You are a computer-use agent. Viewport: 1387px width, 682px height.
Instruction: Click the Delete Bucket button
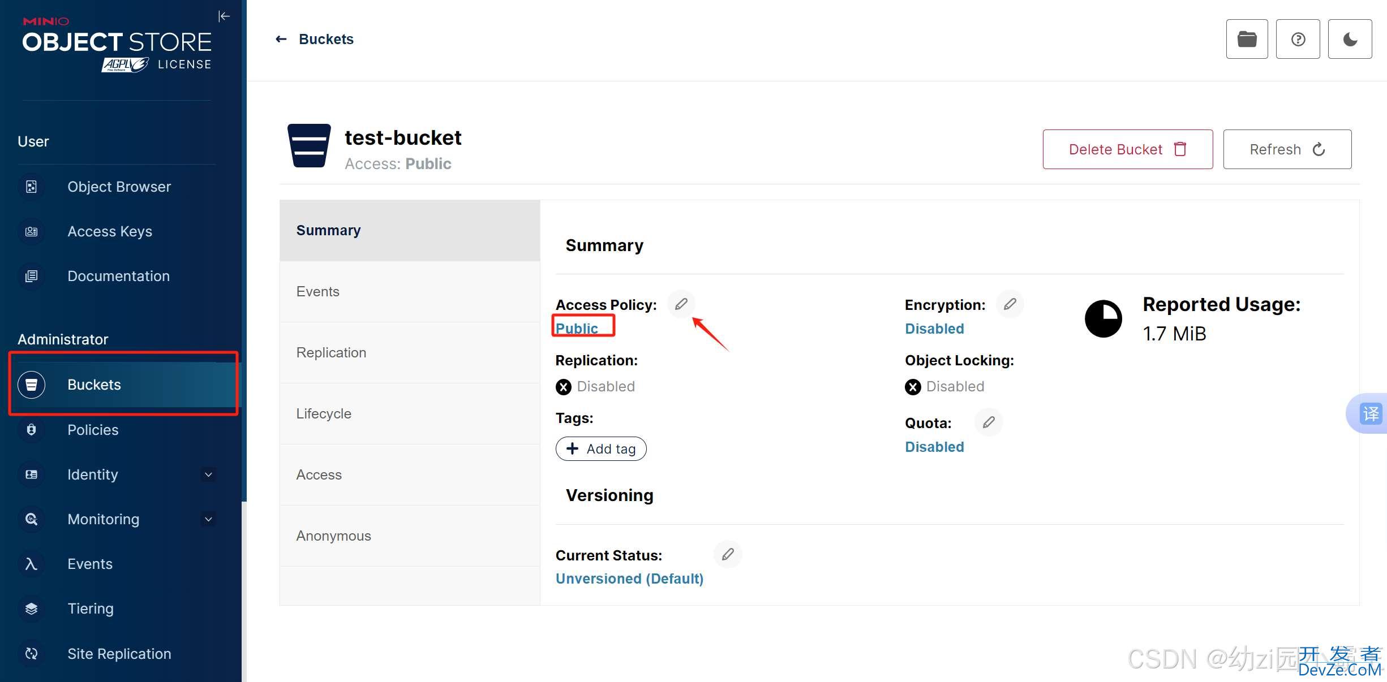click(1127, 149)
